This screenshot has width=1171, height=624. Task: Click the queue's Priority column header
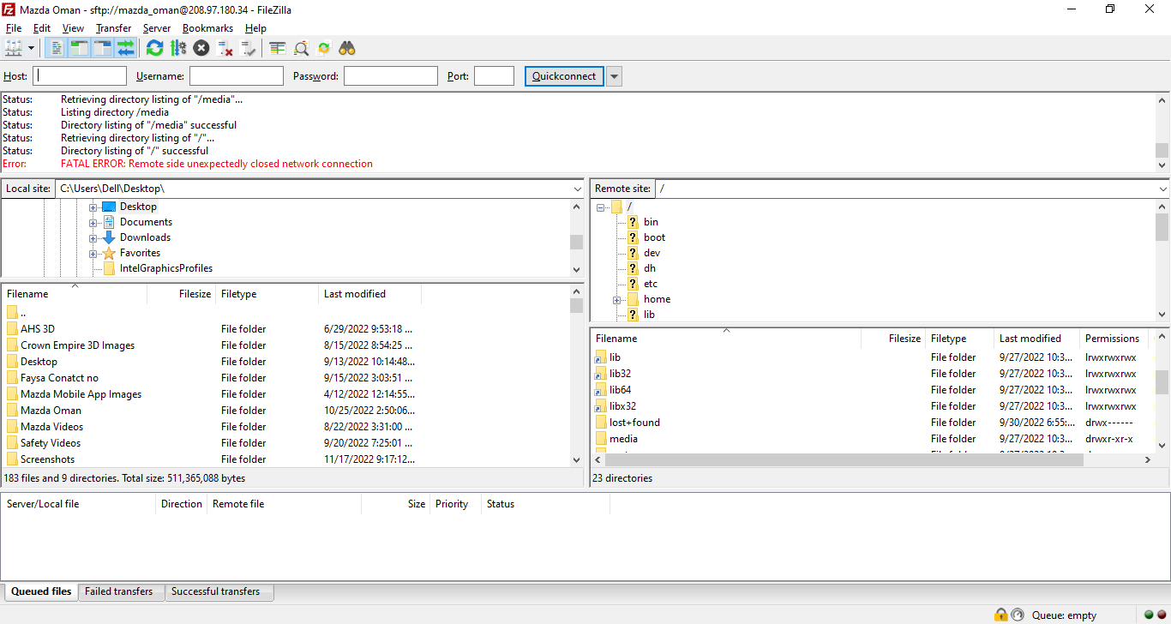point(455,504)
